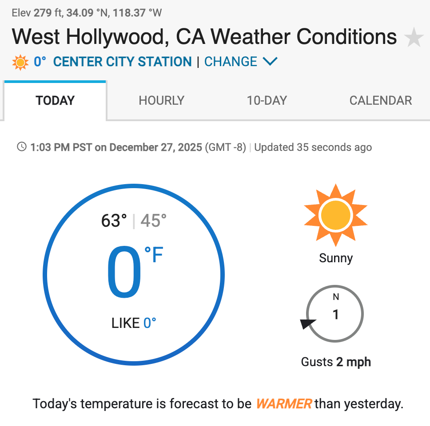The height and width of the screenshot is (426, 430).
Task: Switch to the HOURLY tab
Action: click(161, 100)
